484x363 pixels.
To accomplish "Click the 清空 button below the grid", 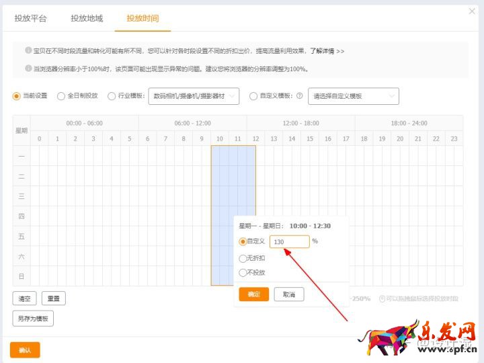I will coord(24,298).
